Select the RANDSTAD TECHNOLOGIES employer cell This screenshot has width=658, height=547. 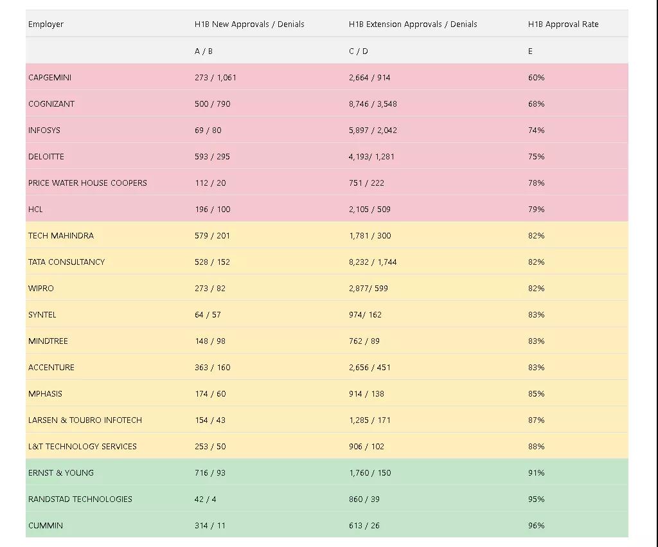coord(80,499)
